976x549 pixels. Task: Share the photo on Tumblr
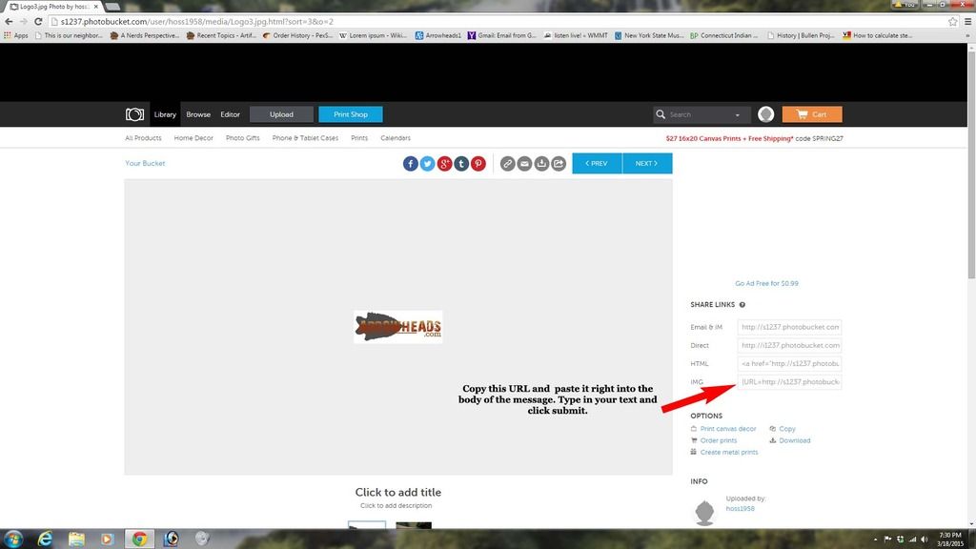tap(461, 164)
